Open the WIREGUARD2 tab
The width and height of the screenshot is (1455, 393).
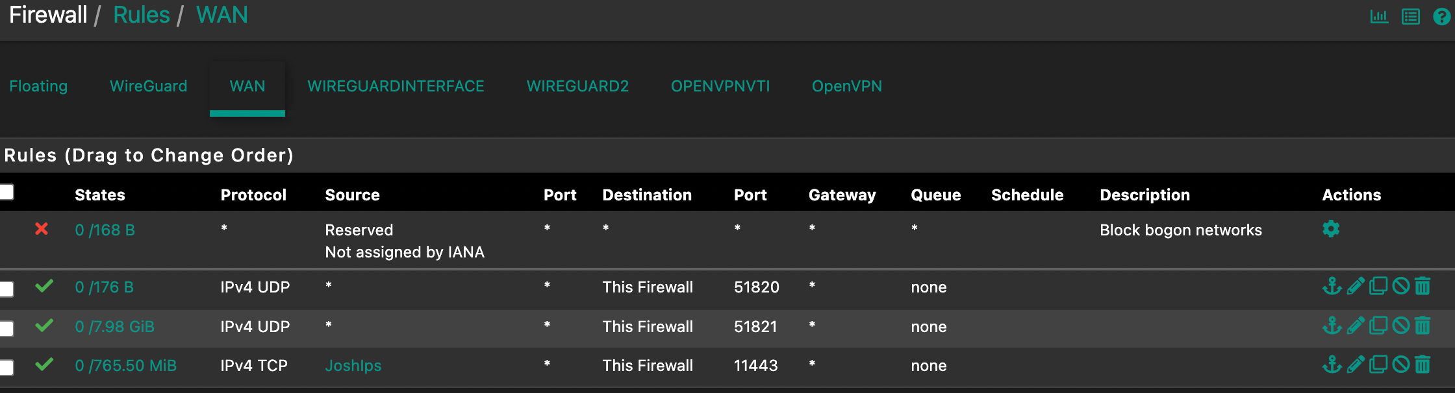(x=577, y=86)
